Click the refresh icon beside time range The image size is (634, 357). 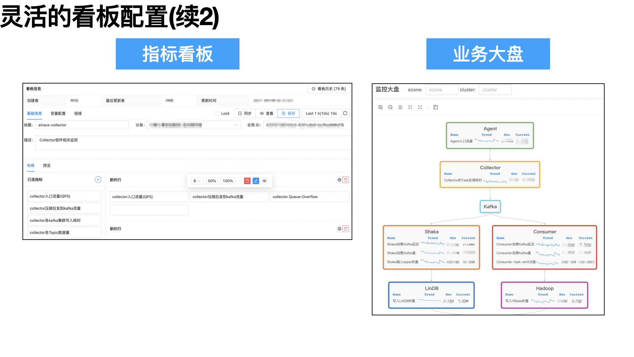tap(345, 113)
